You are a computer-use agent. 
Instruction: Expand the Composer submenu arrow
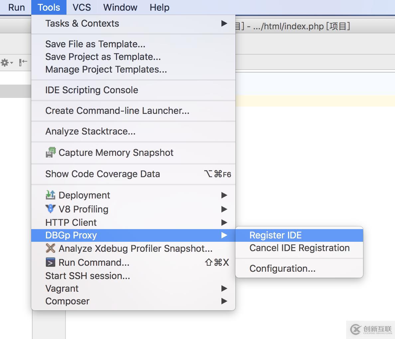pos(224,301)
